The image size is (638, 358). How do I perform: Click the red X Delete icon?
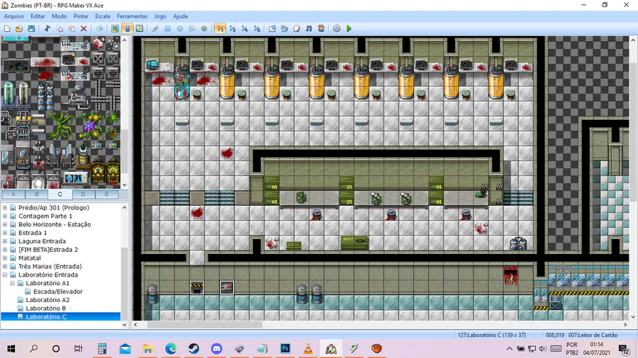click(84, 28)
